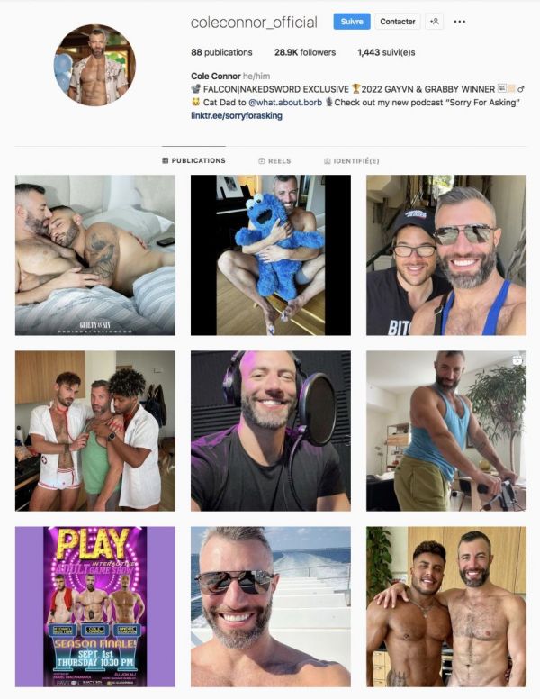Screen dimensions: 540x699
Task: Click the suggested accounts add-person icon
Action: (x=435, y=22)
